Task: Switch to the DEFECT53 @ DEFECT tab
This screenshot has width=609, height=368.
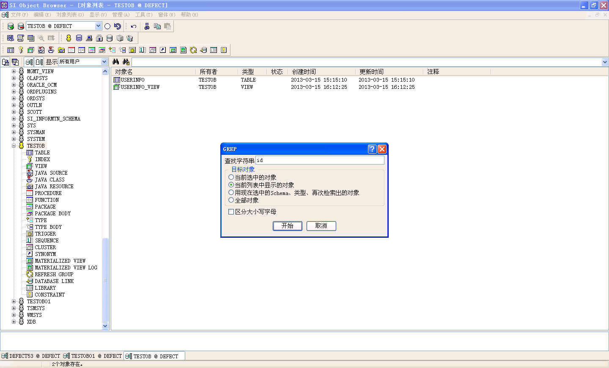Action: click(x=31, y=356)
